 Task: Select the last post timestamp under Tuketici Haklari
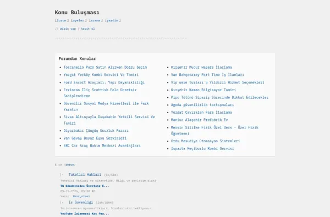(x=78, y=191)
